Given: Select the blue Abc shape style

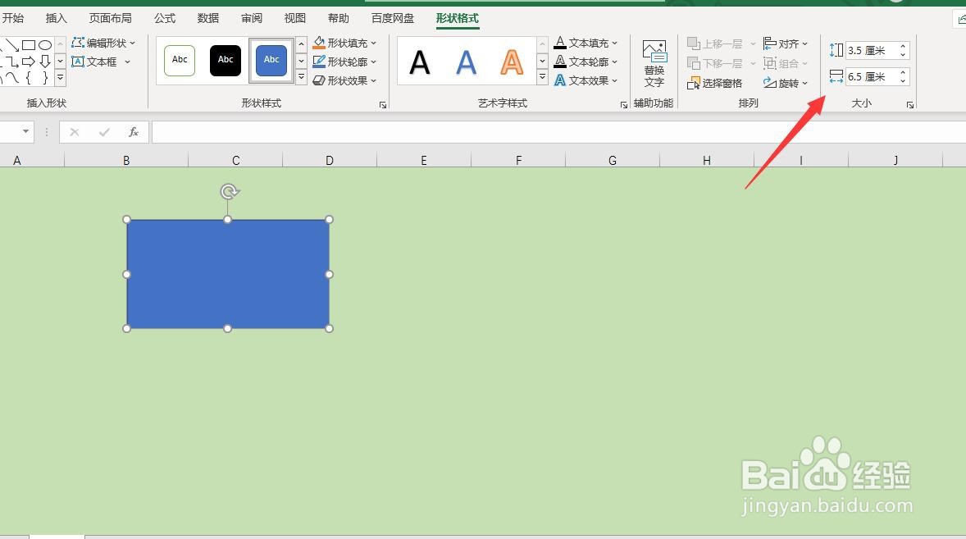Looking at the screenshot, I should 271,59.
